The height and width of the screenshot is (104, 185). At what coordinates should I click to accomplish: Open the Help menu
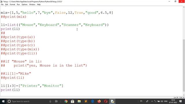click(x=39, y=5)
